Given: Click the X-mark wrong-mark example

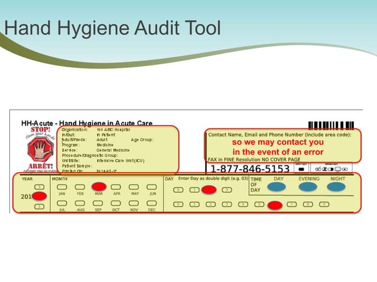Looking at the screenshot, I should click(324, 169).
